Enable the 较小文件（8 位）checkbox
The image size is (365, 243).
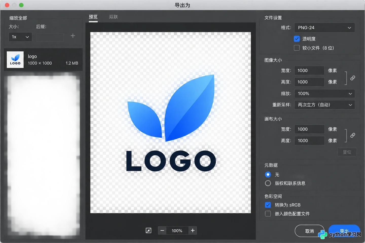[297, 48]
